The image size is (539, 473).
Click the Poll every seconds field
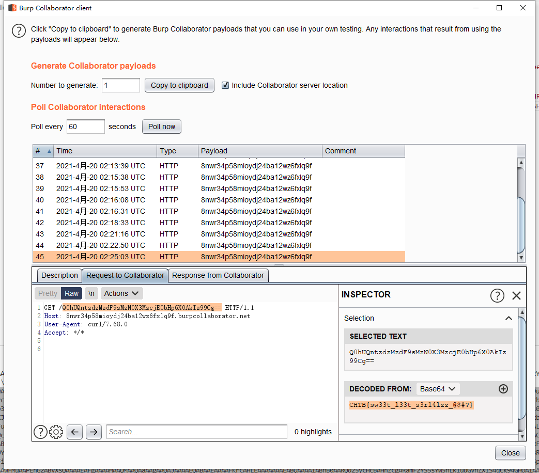86,127
